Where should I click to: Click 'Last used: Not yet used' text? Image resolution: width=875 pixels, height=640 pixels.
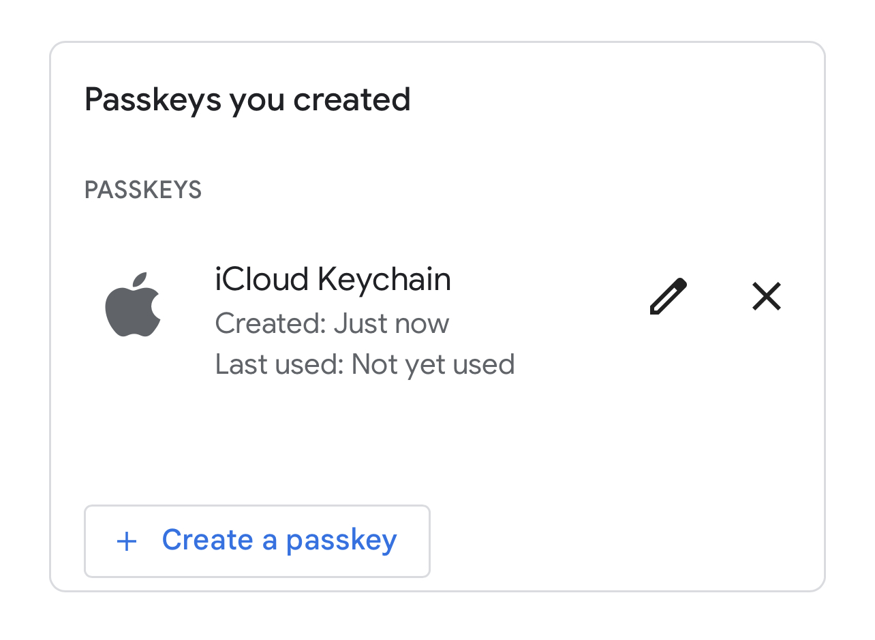(x=365, y=364)
